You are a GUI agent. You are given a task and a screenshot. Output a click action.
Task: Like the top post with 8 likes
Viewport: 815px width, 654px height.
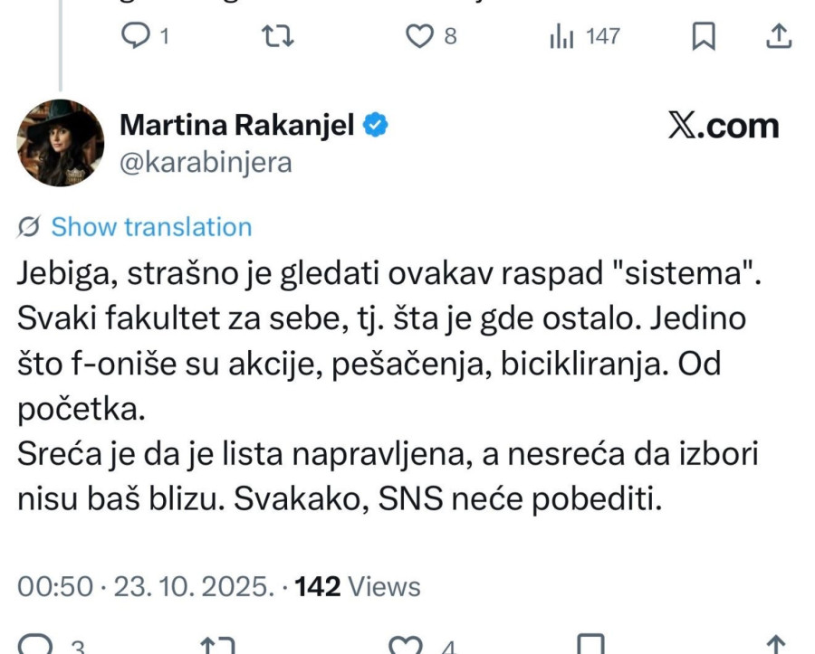[421, 36]
